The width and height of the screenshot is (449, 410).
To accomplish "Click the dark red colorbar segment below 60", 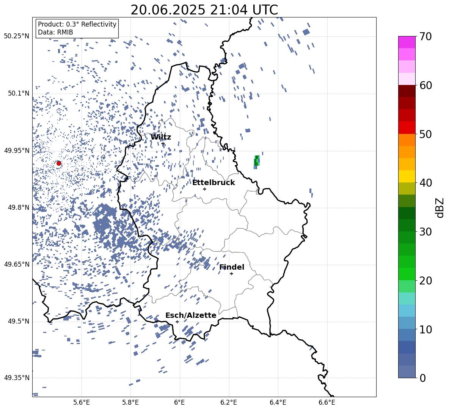I will (407, 91).
